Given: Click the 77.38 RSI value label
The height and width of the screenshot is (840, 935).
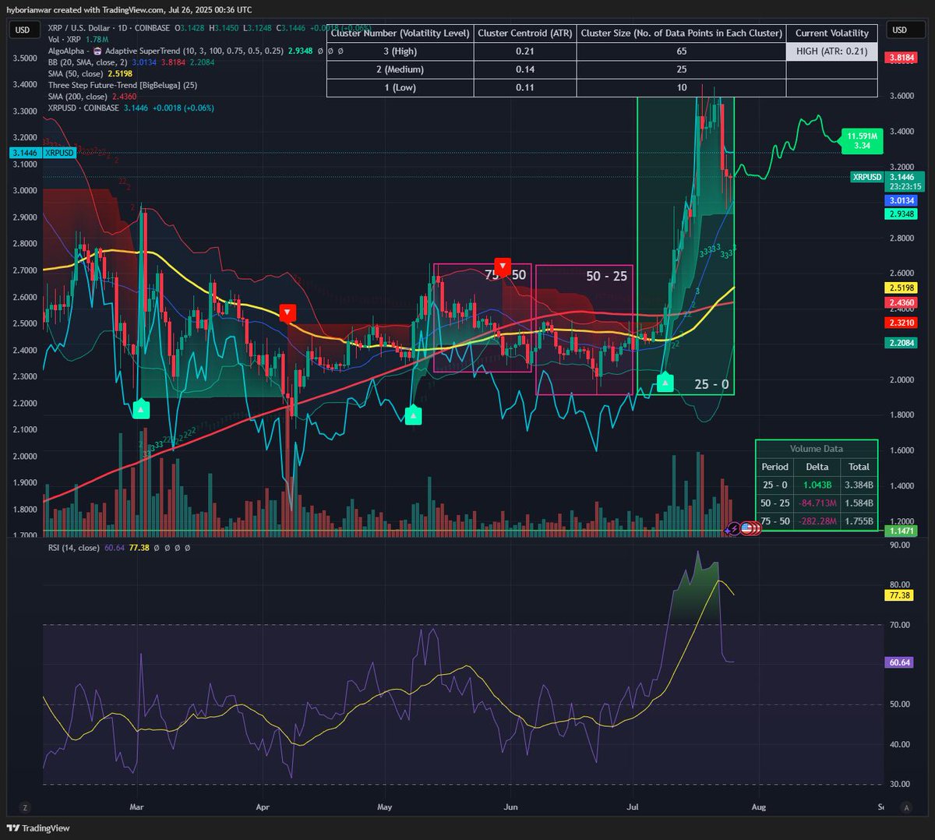Looking at the screenshot, I should point(899,595).
